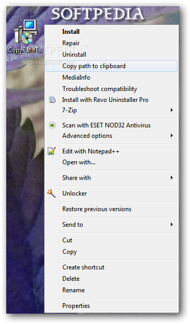Expand the Advanced options submenu arrow

(172, 136)
